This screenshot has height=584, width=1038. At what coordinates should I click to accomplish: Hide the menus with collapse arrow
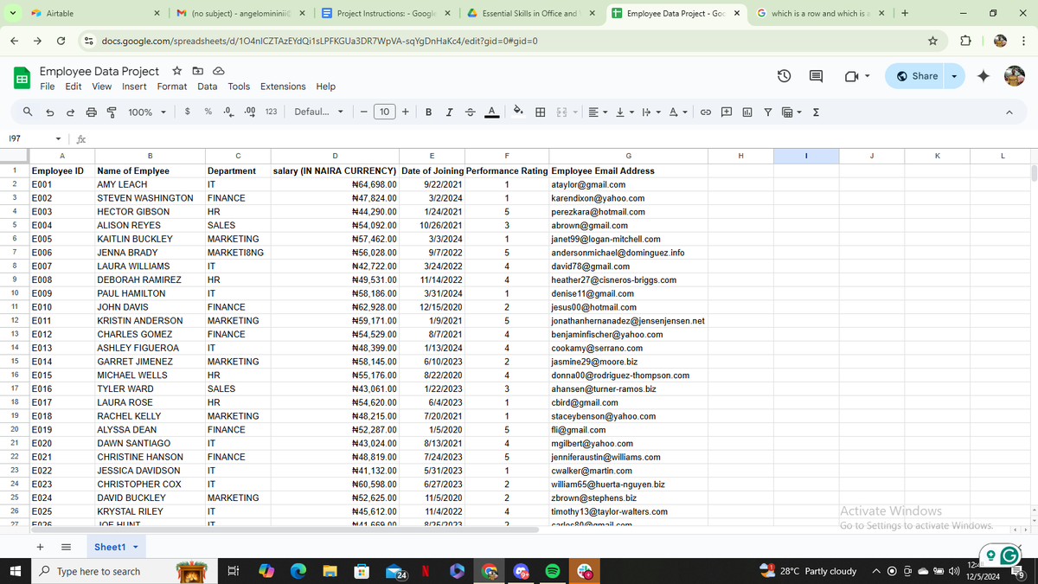click(x=1009, y=112)
